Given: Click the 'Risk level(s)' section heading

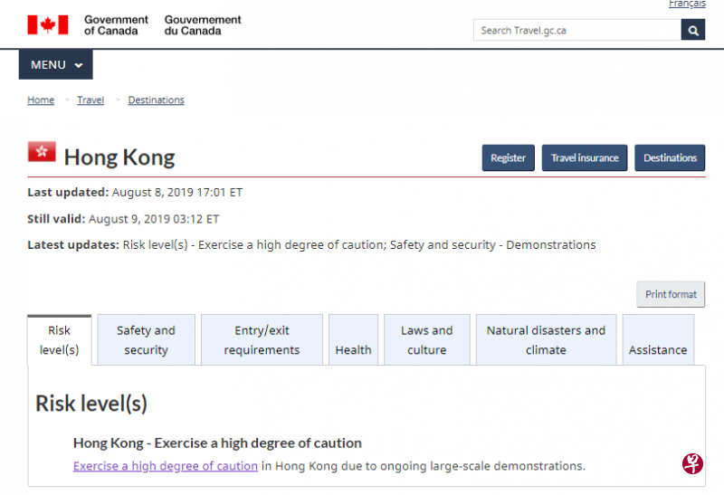Looking at the screenshot, I should pyautogui.click(x=91, y=404).
